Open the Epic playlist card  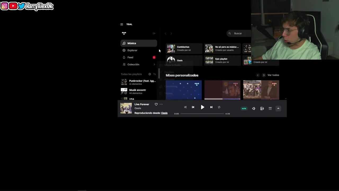click(222, 60)
